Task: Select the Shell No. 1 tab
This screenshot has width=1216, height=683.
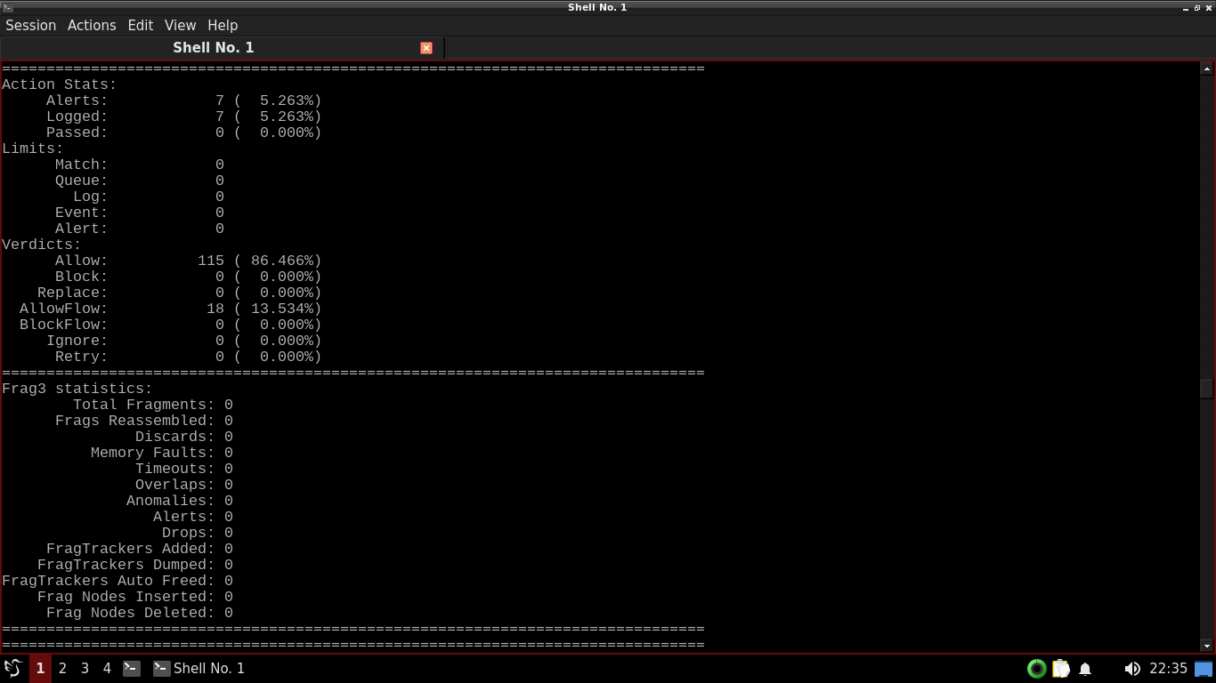Action: tap(214, 48)
